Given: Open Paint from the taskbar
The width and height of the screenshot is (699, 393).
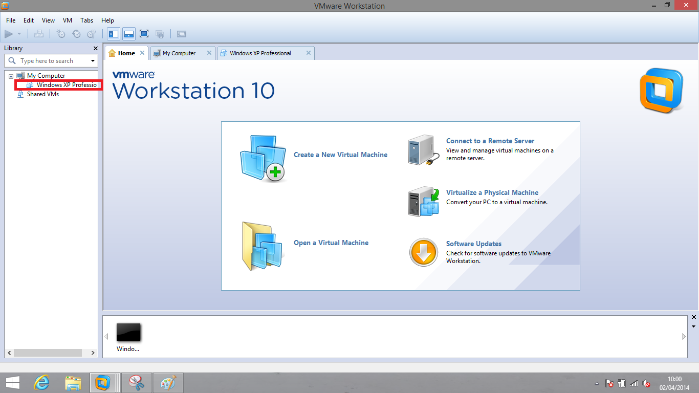Looking at the screenshot, I should 168,382.
